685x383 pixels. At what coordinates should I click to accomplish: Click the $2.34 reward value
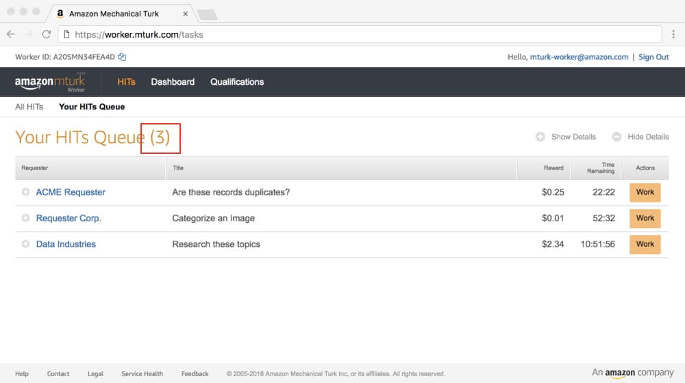point(553,244)
